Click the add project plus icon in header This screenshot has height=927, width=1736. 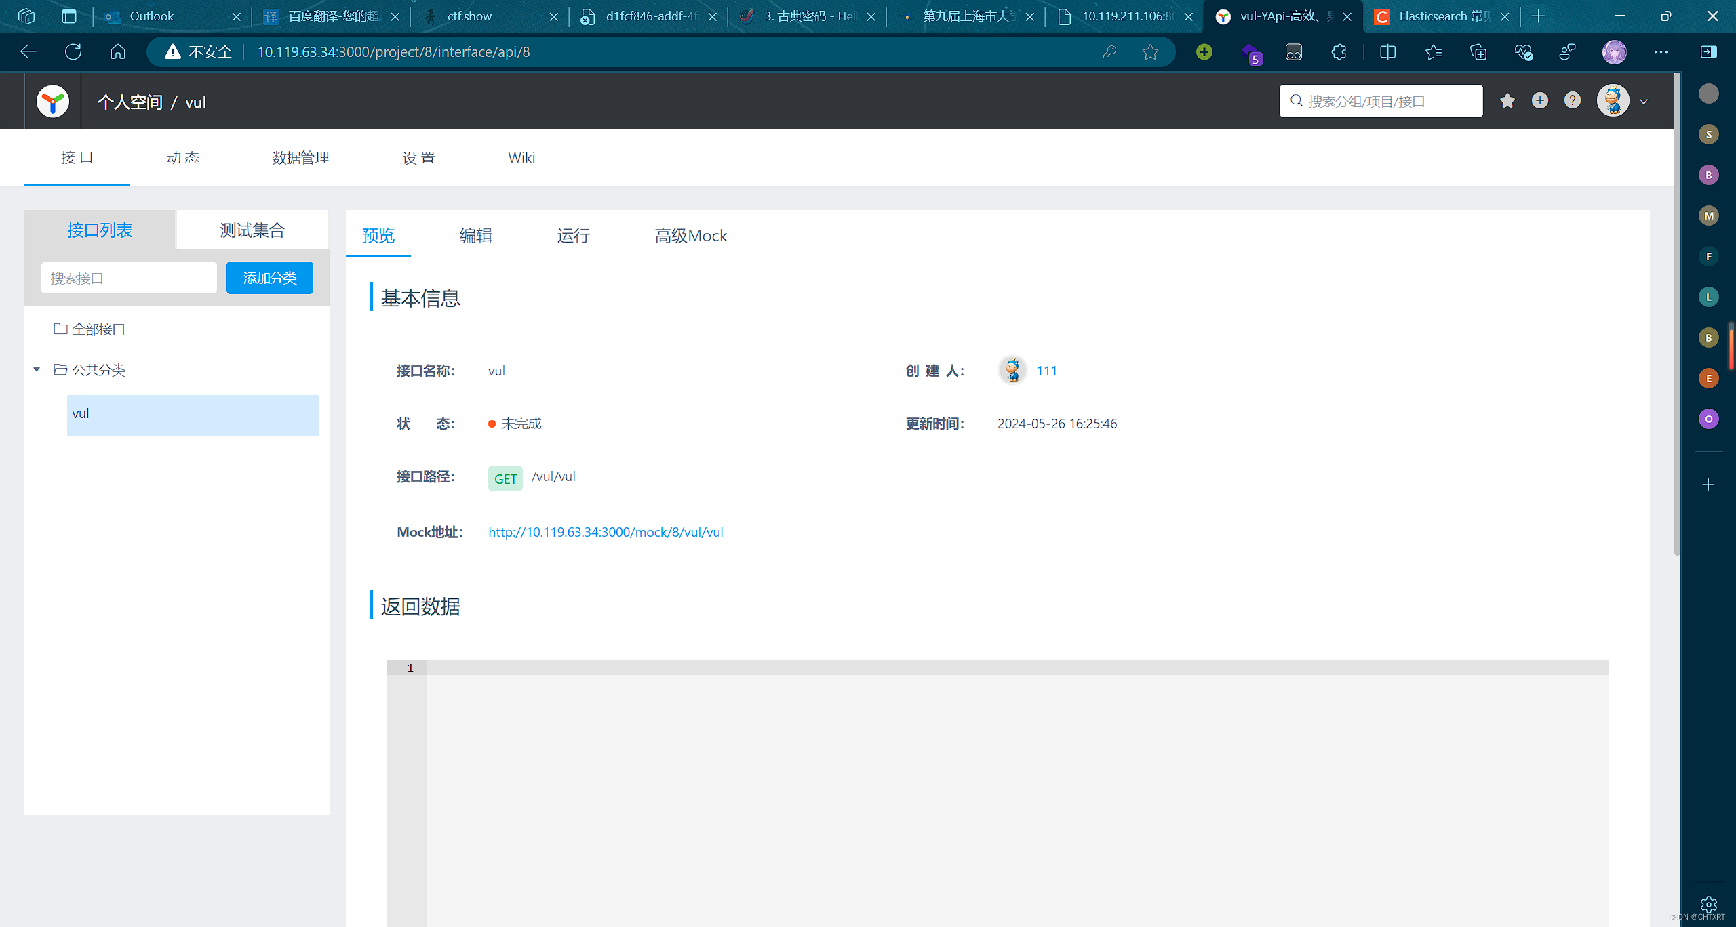tap(1540, 101)
